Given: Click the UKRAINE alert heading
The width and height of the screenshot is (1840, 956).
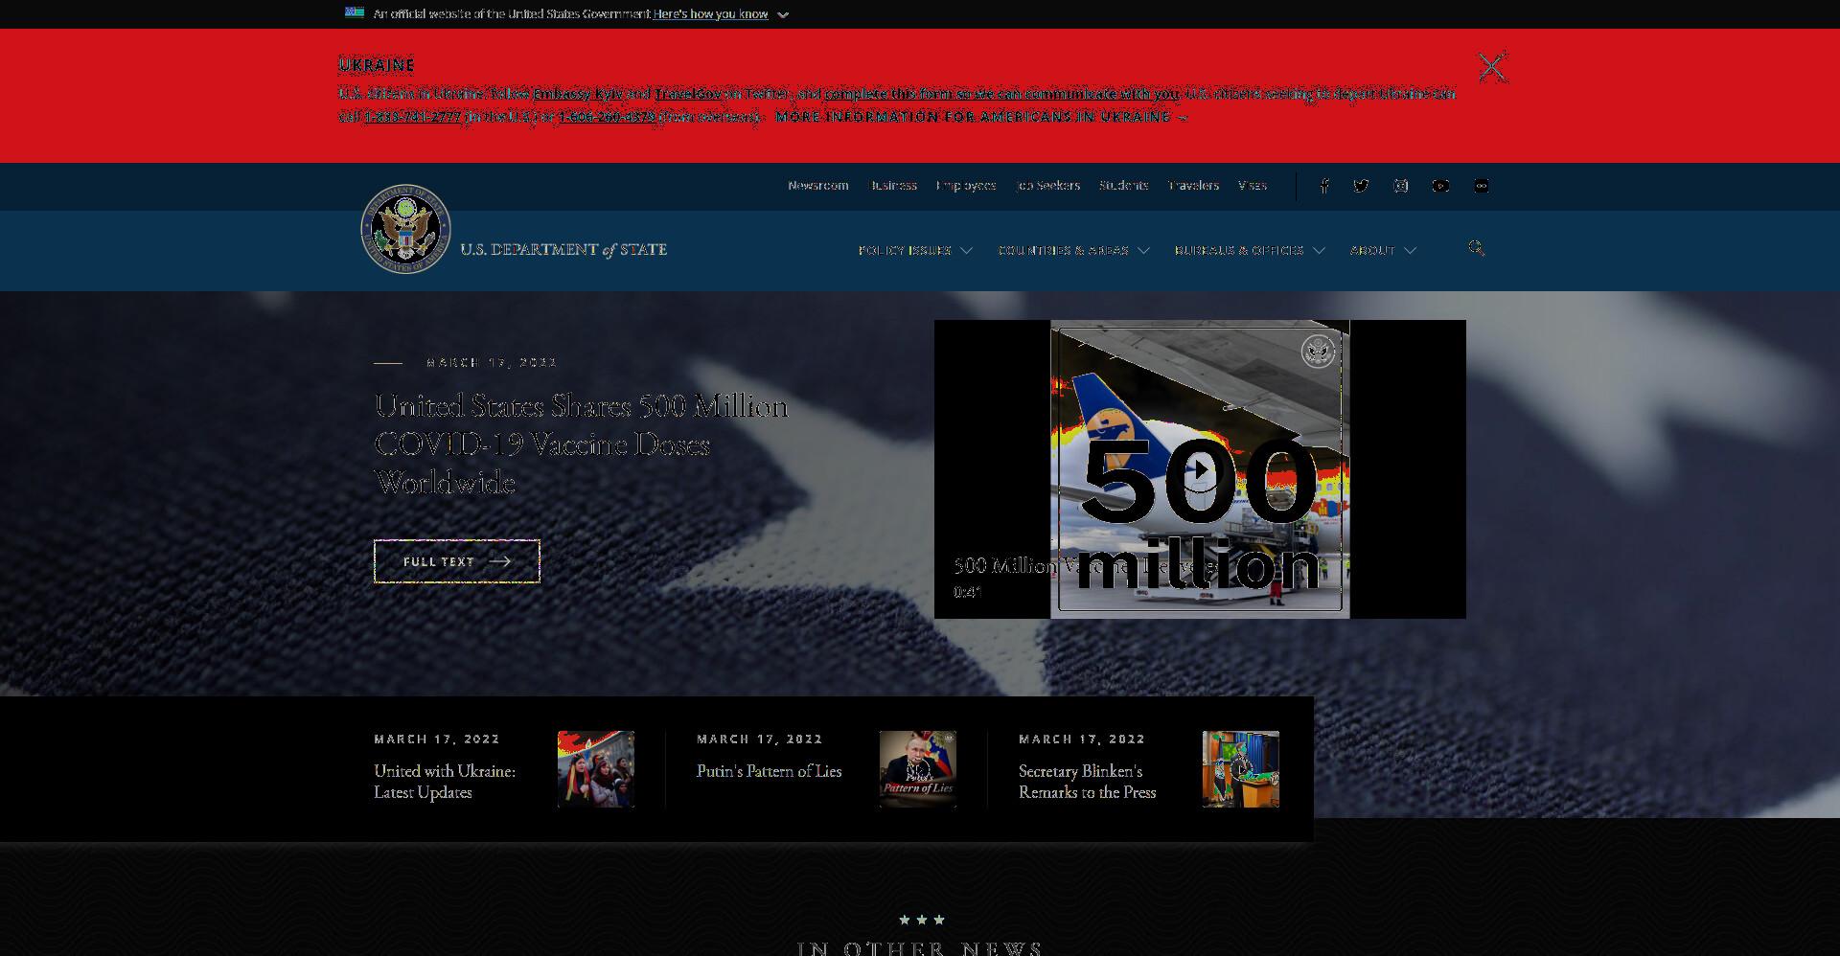Looking at the screenshot, I should 377,65.
